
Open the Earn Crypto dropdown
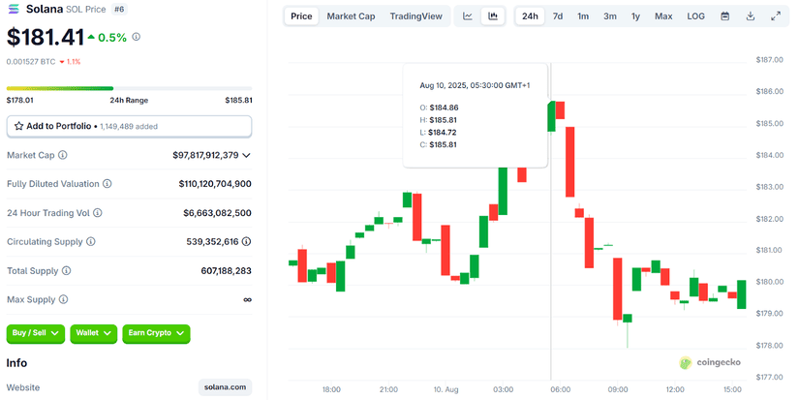[x=156, y=333]
